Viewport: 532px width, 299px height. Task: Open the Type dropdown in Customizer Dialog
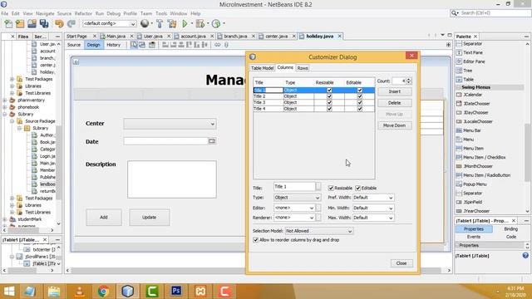coord(297,198)
